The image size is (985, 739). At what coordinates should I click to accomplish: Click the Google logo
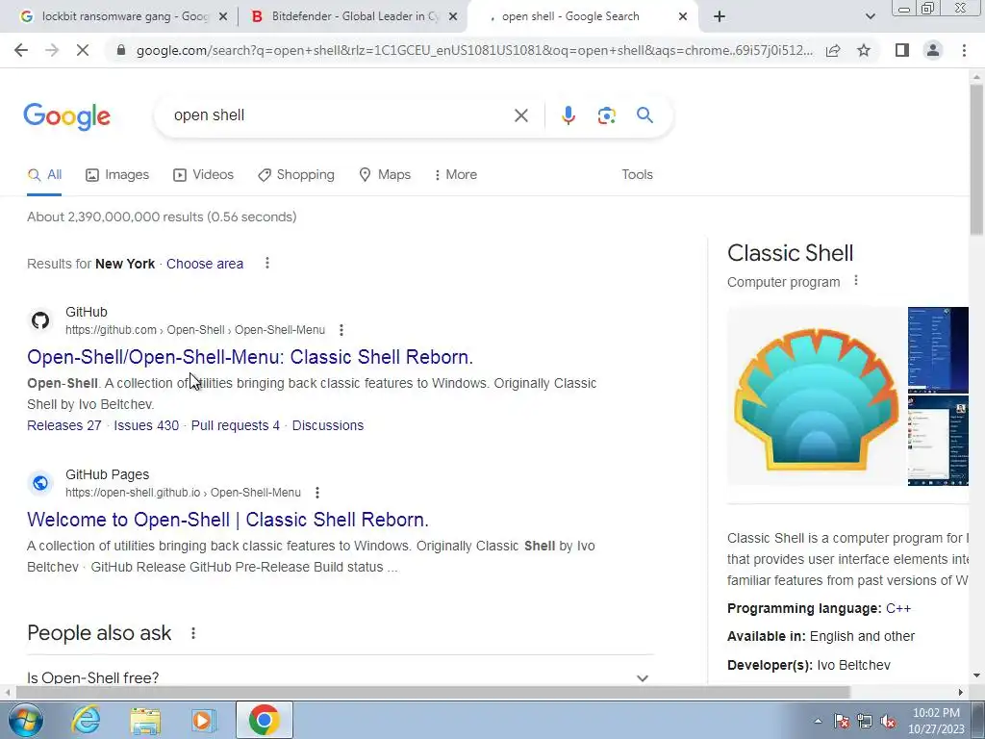66,116
